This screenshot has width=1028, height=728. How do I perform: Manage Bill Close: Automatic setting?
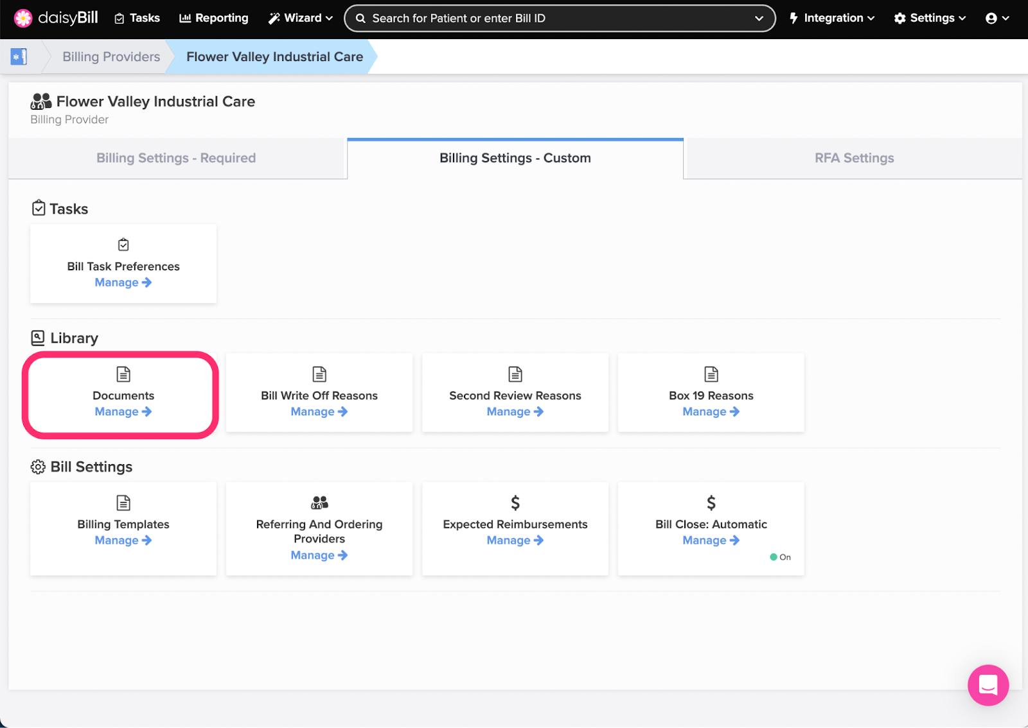[x=711, y=541]
